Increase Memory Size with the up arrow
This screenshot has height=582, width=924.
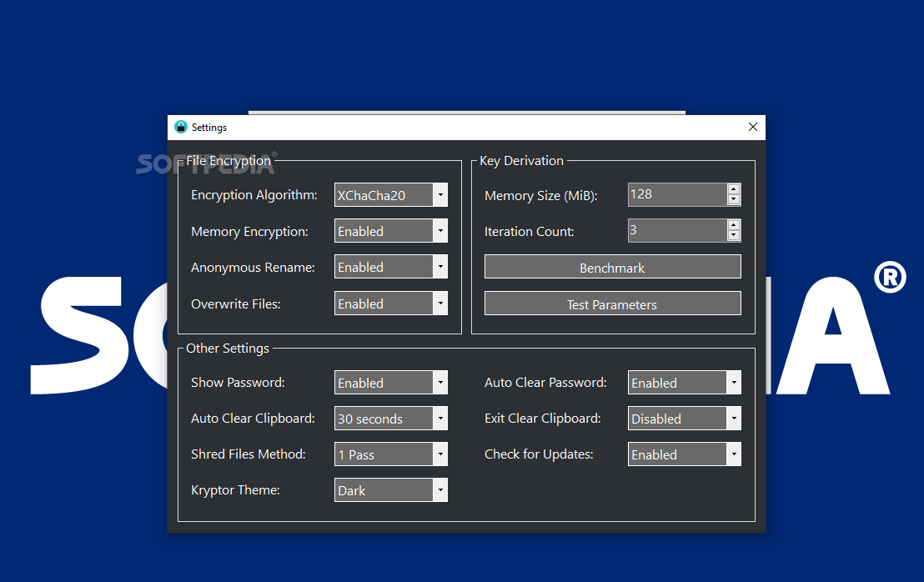click(733, 190)
